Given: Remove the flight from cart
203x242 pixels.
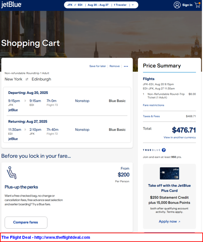Looking at the screenshot, I should (x=115, y=66).
